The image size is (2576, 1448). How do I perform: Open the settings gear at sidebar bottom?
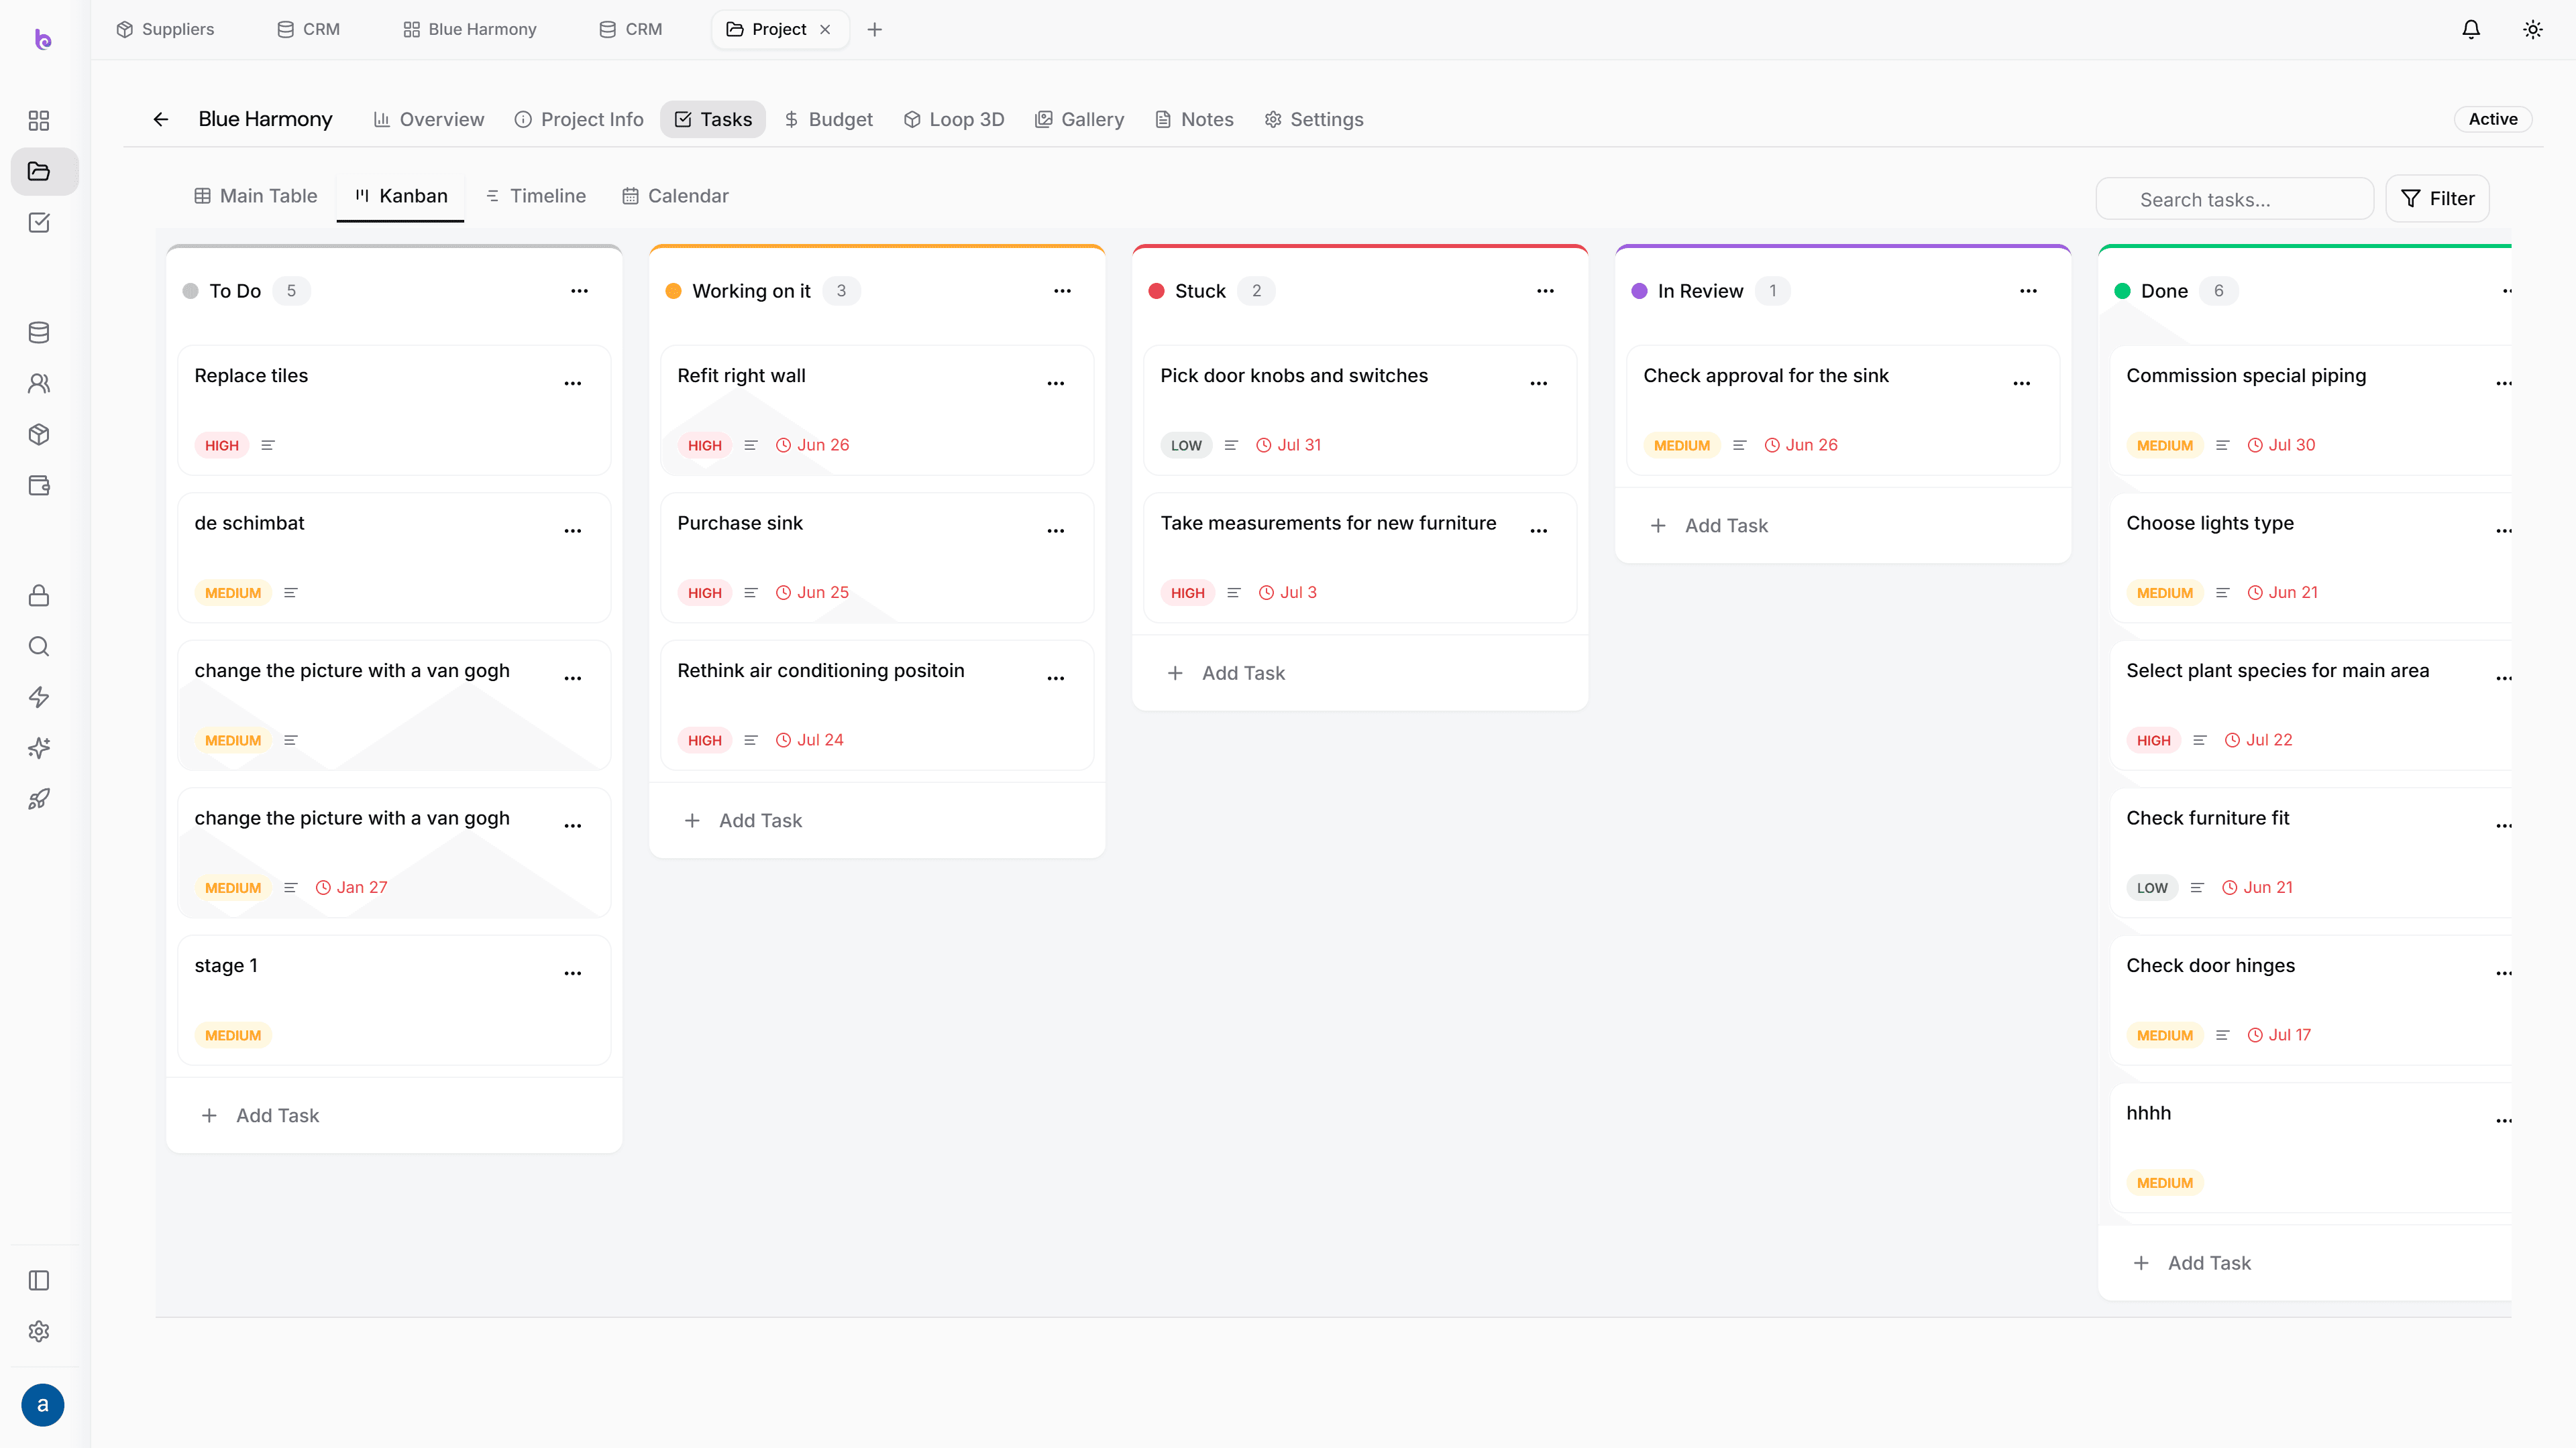click(x=39, y=1332)
